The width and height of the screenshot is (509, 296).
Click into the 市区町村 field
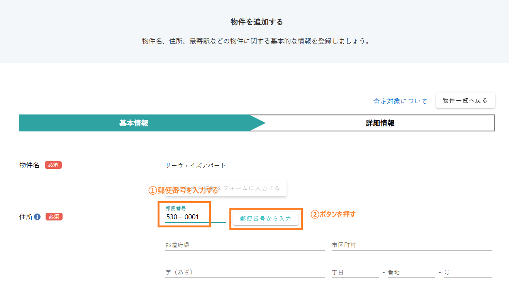click(x=411, y=245)
